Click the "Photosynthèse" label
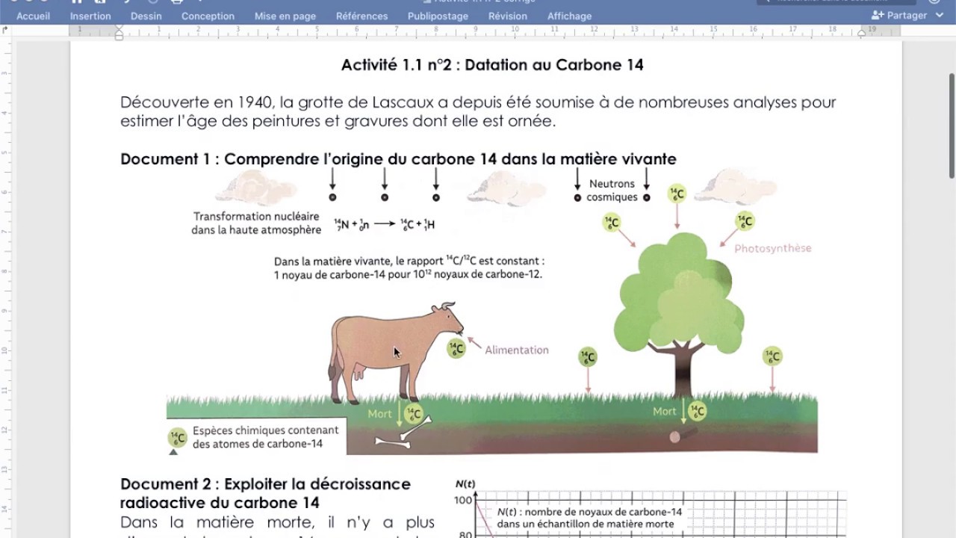Screen dimensions: 956x538 click(772, 248)
